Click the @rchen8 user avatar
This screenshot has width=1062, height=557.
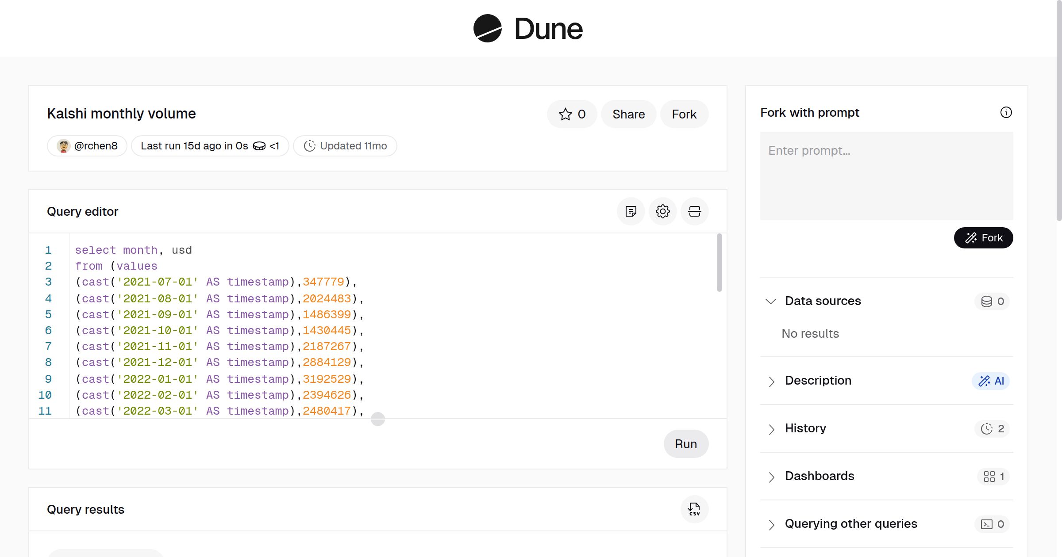tap(64, 146)
